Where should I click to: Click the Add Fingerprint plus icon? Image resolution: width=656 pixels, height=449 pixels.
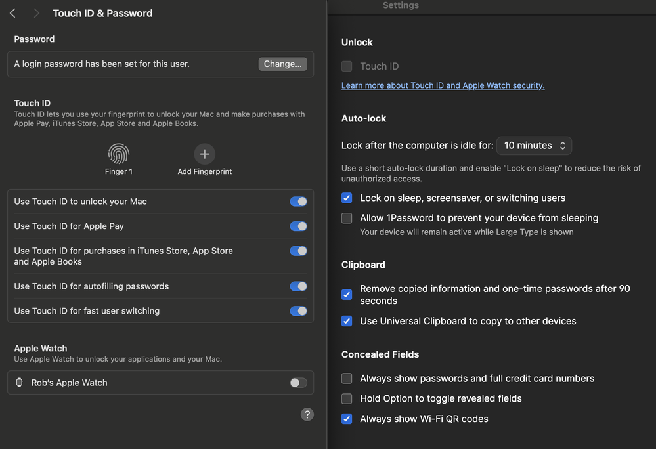204,154
